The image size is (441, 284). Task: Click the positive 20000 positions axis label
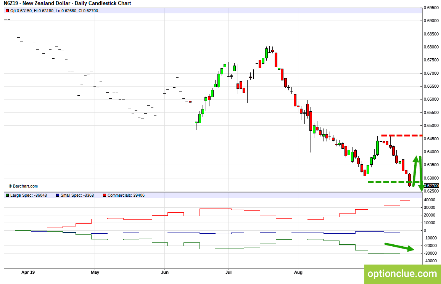click(429, 215)
